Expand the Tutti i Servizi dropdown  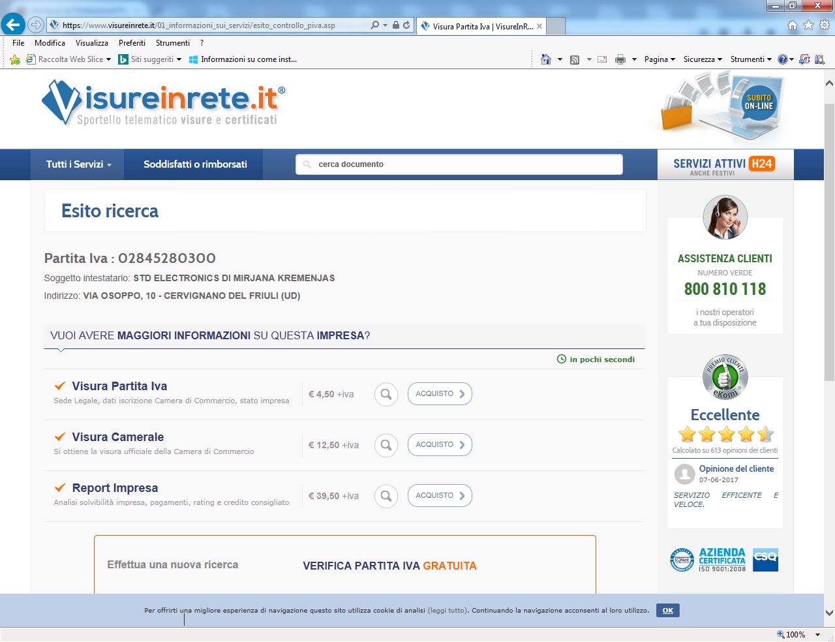(x=78, y=164)
